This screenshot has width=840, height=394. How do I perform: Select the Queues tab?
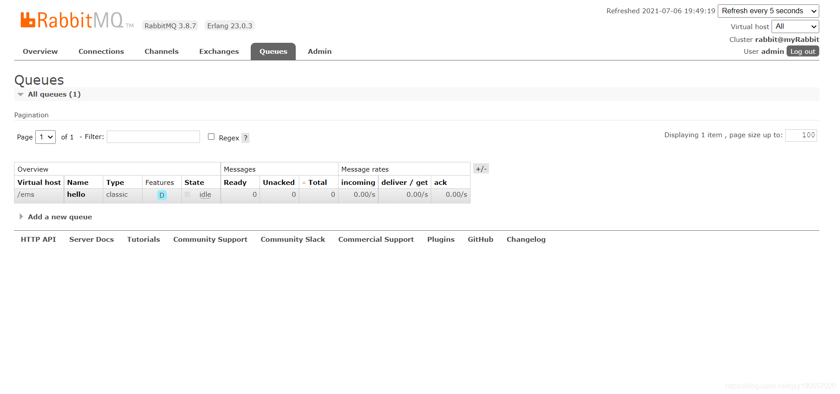273,52
